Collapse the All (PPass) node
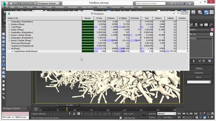The height and width of the screenshot is (121, 216). pos(9,48)
